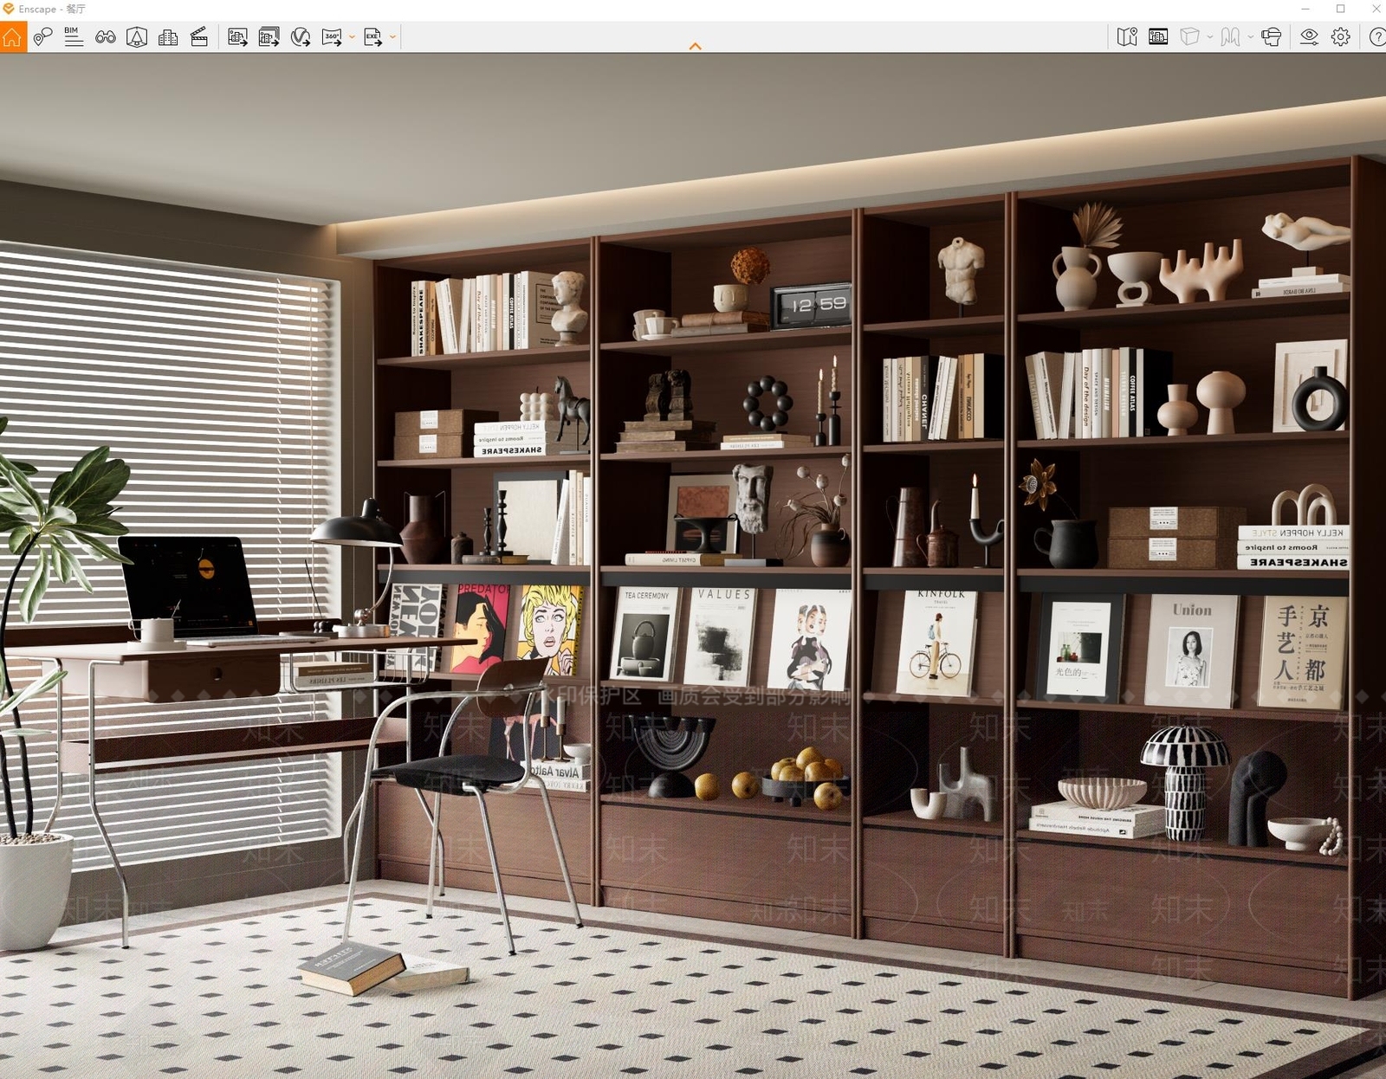Expand the 360 panorama export dropdown arrow
This screenshot has height=1079, width=1386.
[x=352, y=37]
